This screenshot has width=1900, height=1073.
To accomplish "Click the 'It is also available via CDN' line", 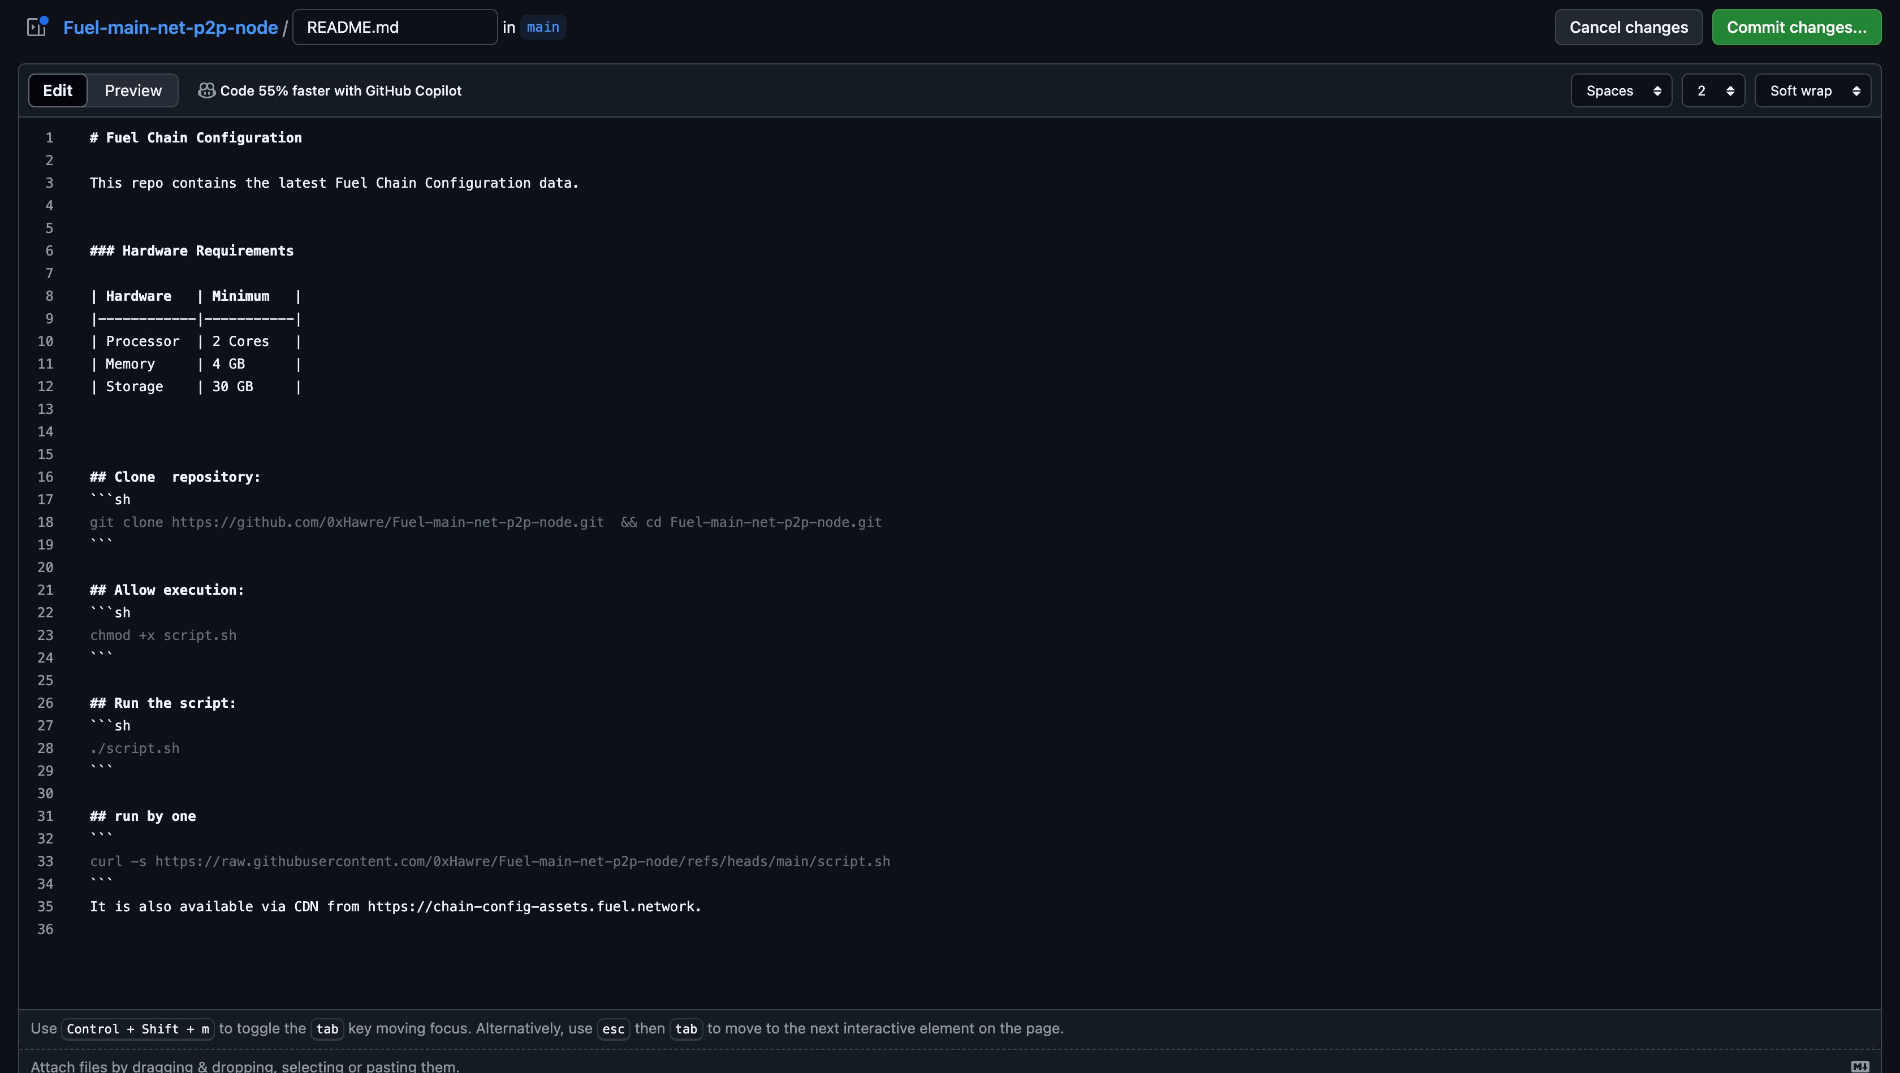I will [x=395, y=906].
